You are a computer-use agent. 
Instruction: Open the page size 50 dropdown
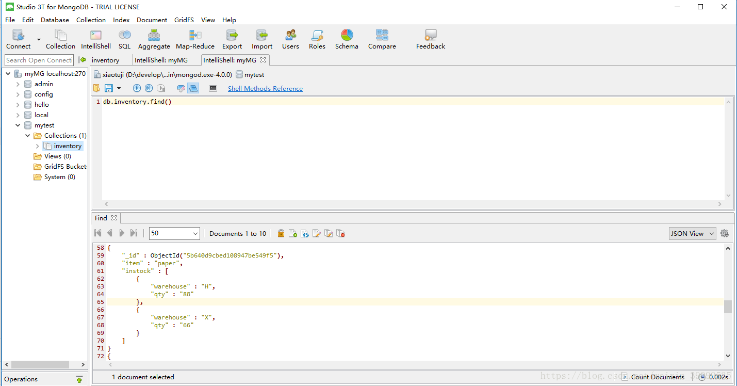[174, 233]
